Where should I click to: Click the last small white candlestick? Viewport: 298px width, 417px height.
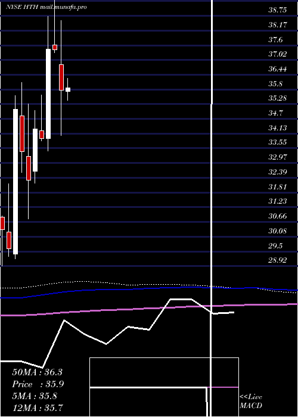pyautogui.click(x=68, y=89)
